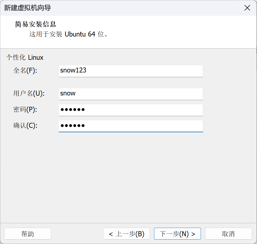Click the 个性化 Linux group label

tap(25, 57)
